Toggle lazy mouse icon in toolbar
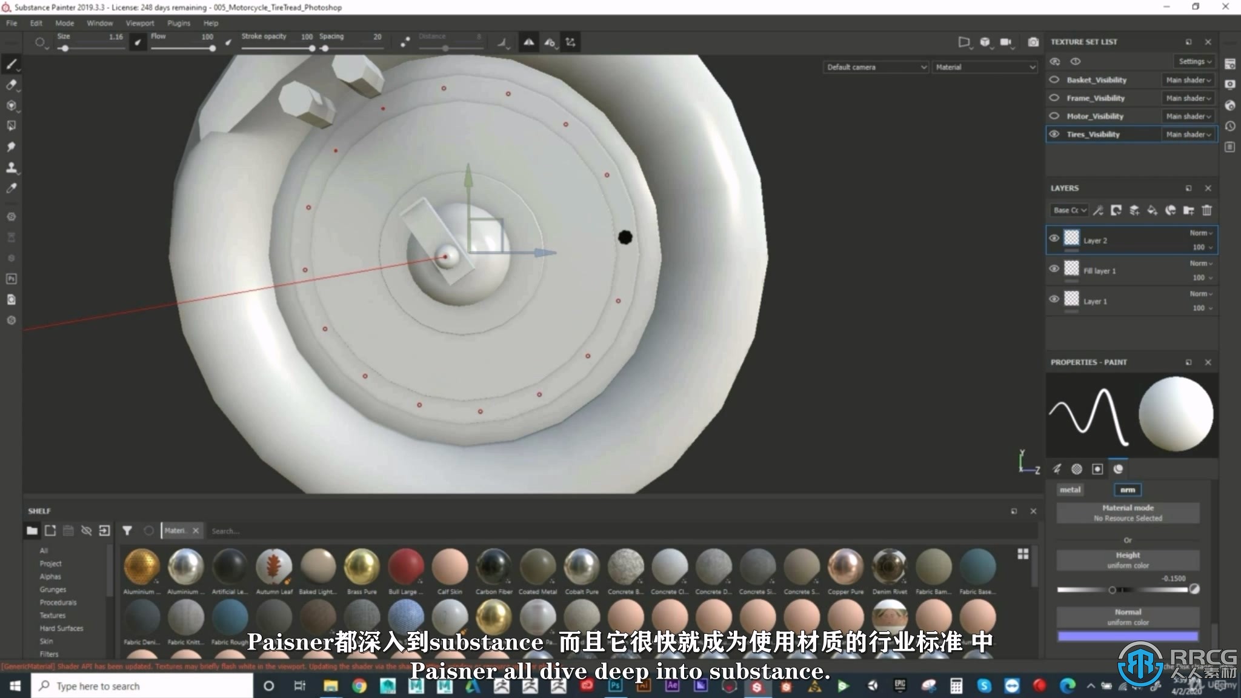 pos(405,42)
